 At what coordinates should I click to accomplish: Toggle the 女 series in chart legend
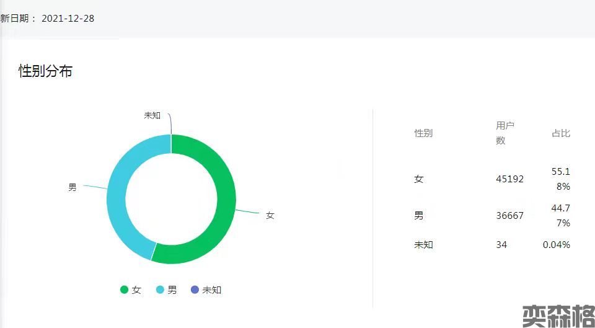coord(131,290)
